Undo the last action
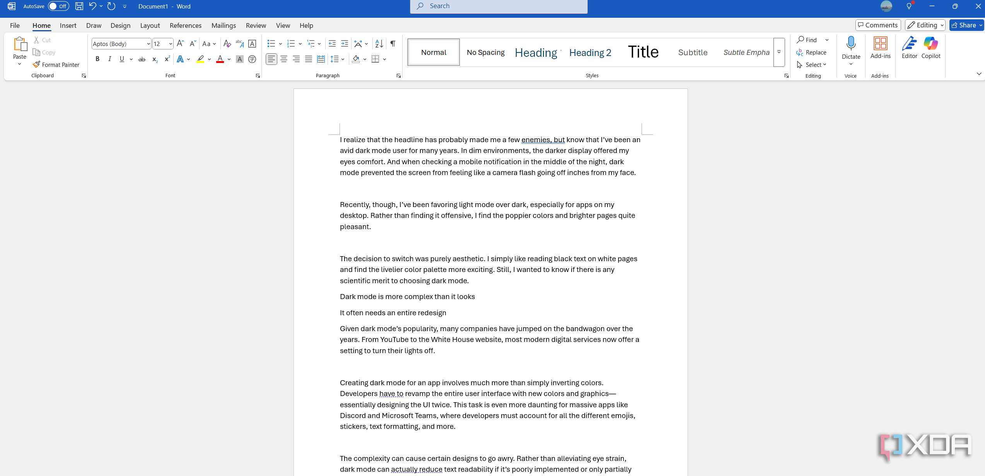985x476 pixels. click(92, 6)
